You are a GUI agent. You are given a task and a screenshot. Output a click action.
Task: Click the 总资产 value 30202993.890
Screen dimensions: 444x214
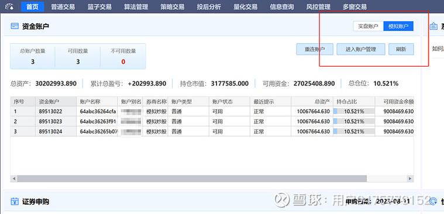click(56, 84)
